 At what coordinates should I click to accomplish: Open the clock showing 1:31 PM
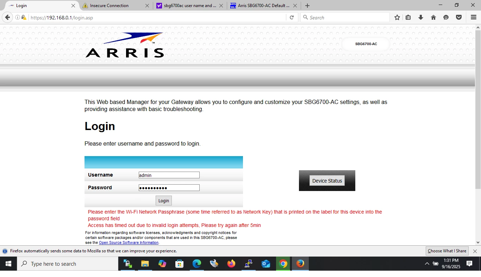pos(451,264)
